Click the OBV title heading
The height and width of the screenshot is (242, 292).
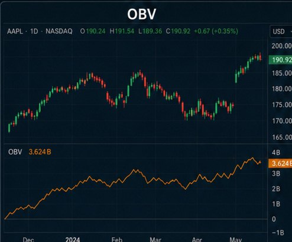[142, 14]
